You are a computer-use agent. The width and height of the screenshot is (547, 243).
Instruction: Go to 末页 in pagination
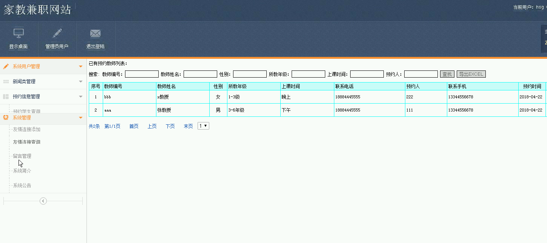(188, 126)
